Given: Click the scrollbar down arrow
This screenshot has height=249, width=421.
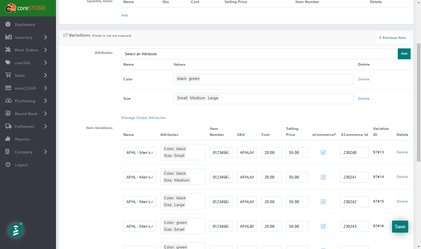Looking at the screenshot, I should coord(419,247).
